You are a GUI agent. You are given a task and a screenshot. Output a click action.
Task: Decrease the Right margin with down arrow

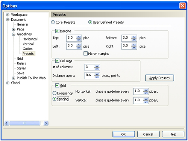click(x=134, y=48)
